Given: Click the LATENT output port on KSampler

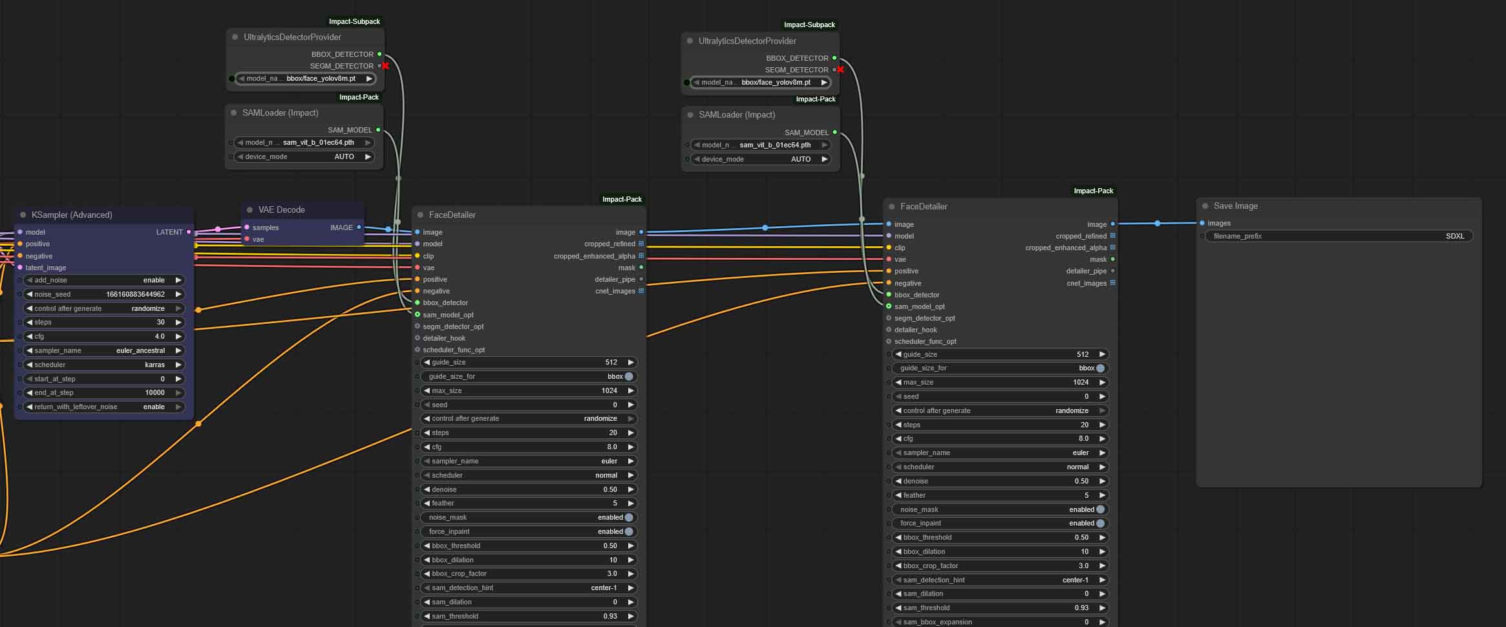Looking at the screenshot, I should [189, 232].
